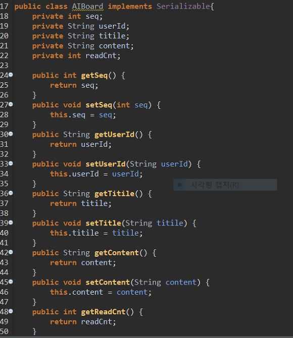Click line number 50 in the gutter
293x338 pixels.
pyautogui.click(x=5, y=331)
